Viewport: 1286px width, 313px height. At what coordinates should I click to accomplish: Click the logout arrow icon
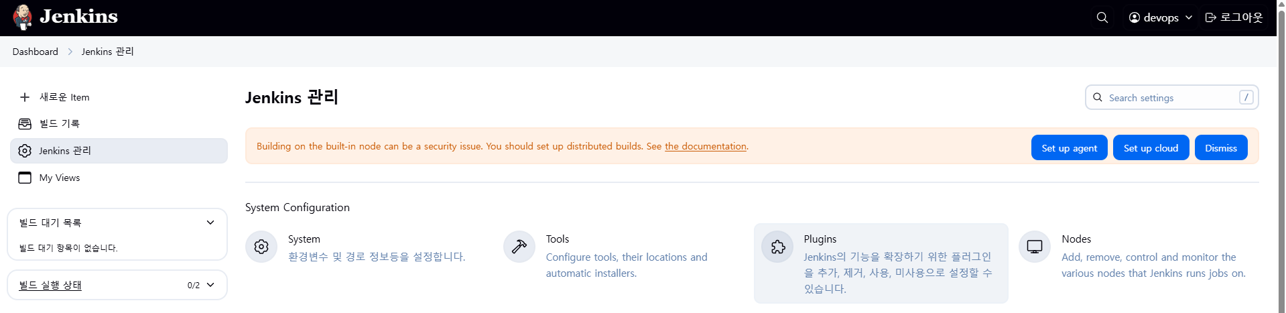pos(1210,17)
